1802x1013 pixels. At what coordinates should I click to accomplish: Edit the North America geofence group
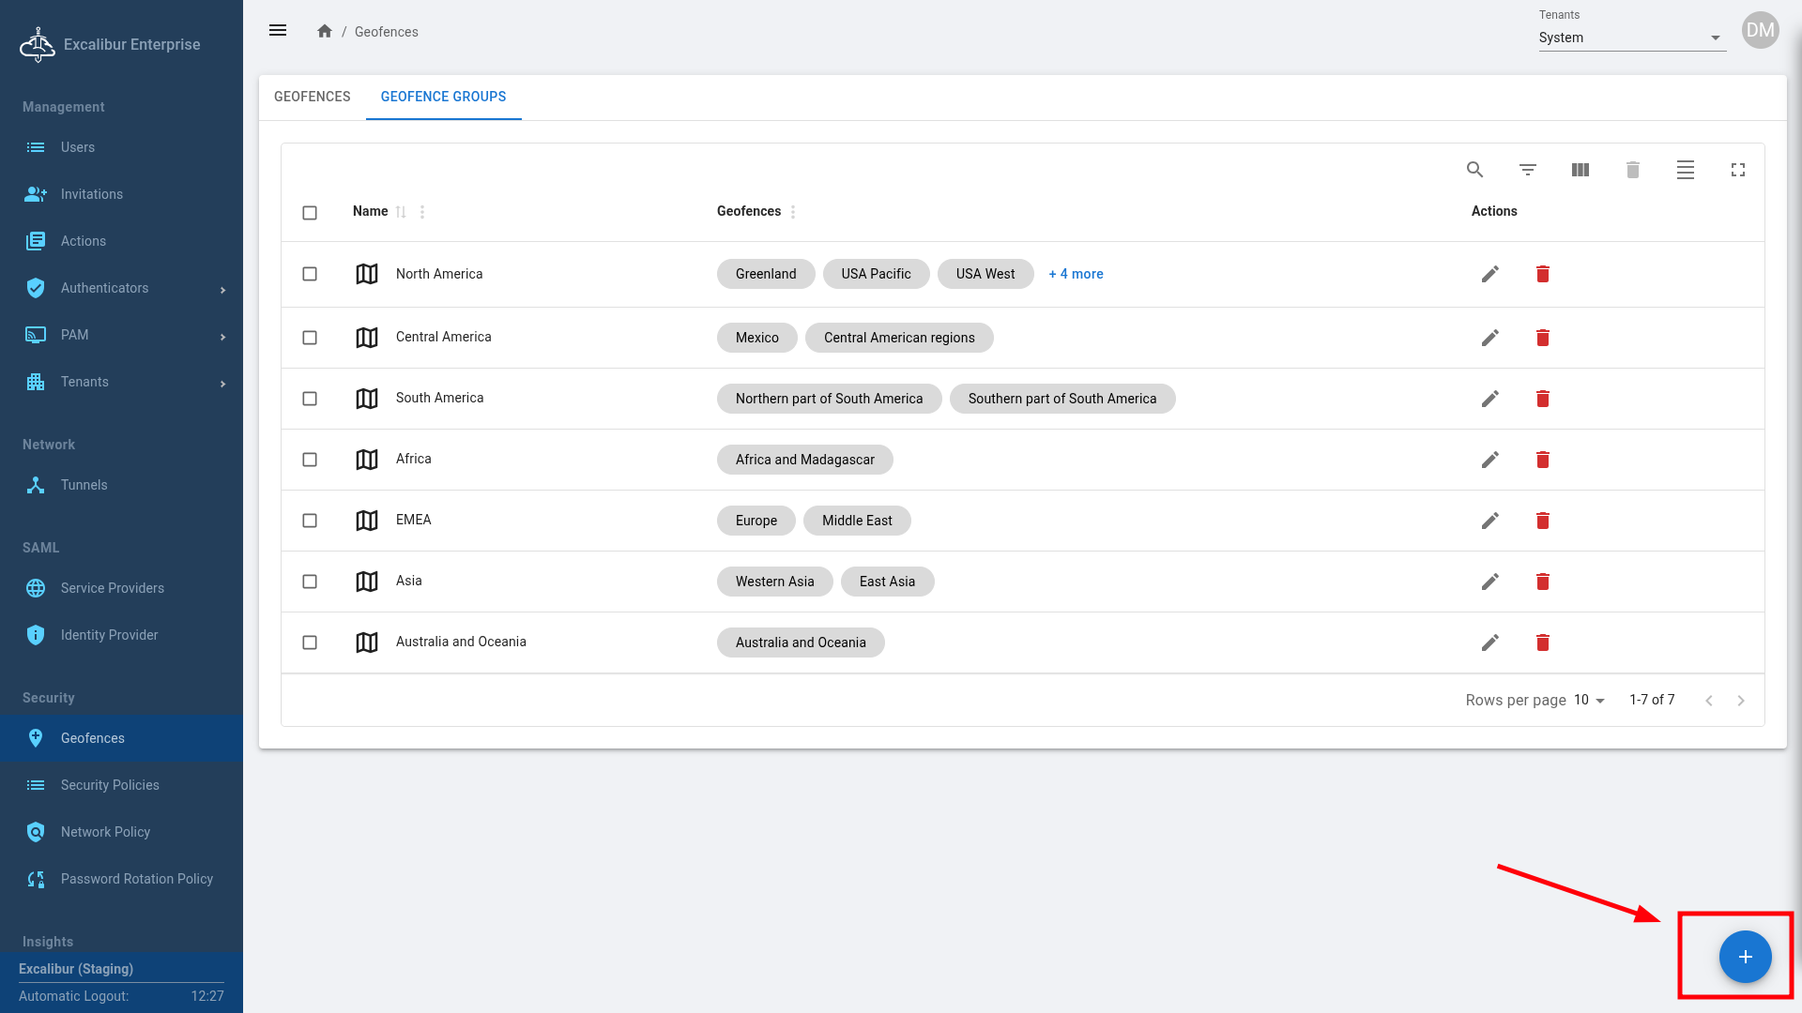coord(1489,274)
